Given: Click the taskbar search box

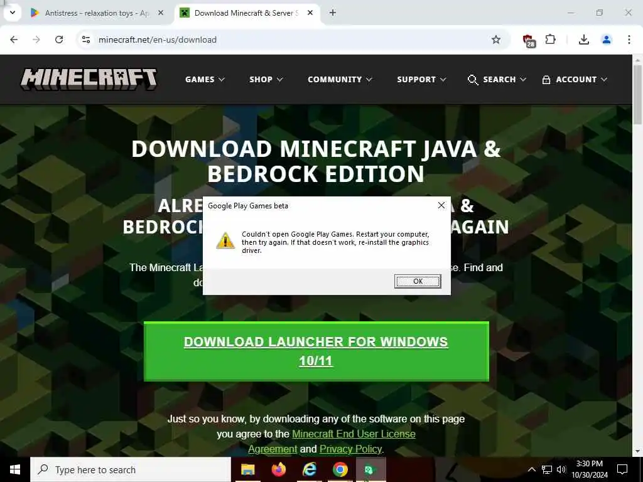Looking at the screenshot, I should 131,469.
